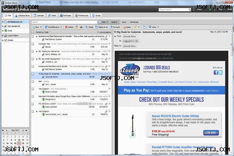Expand the Undelivered Mail 12:12 PM conversation
Image resolution: width=234 pixels, height=156 pixels.
[x=37, y=36]
